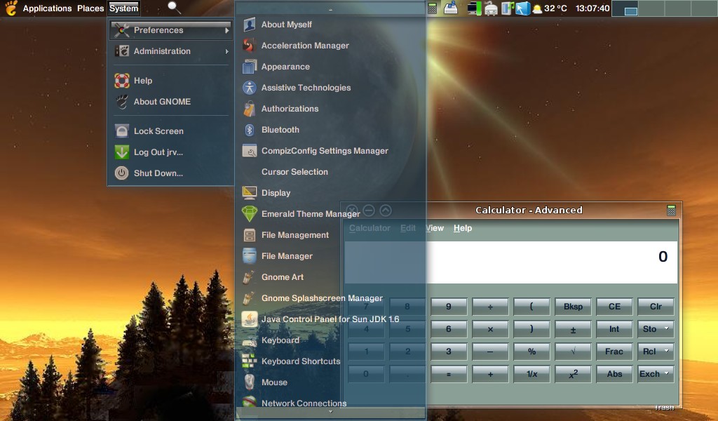Launch Emerald Theme Manager
The width and height of the screenshot is (718, 421).
pyautogui.click(x=330, y=214)
